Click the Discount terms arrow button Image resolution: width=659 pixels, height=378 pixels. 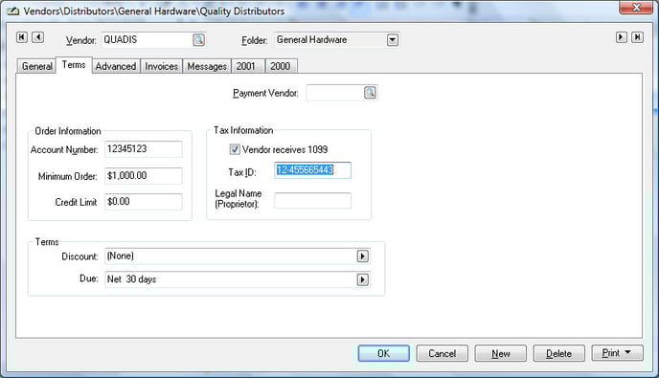point(363,256)
